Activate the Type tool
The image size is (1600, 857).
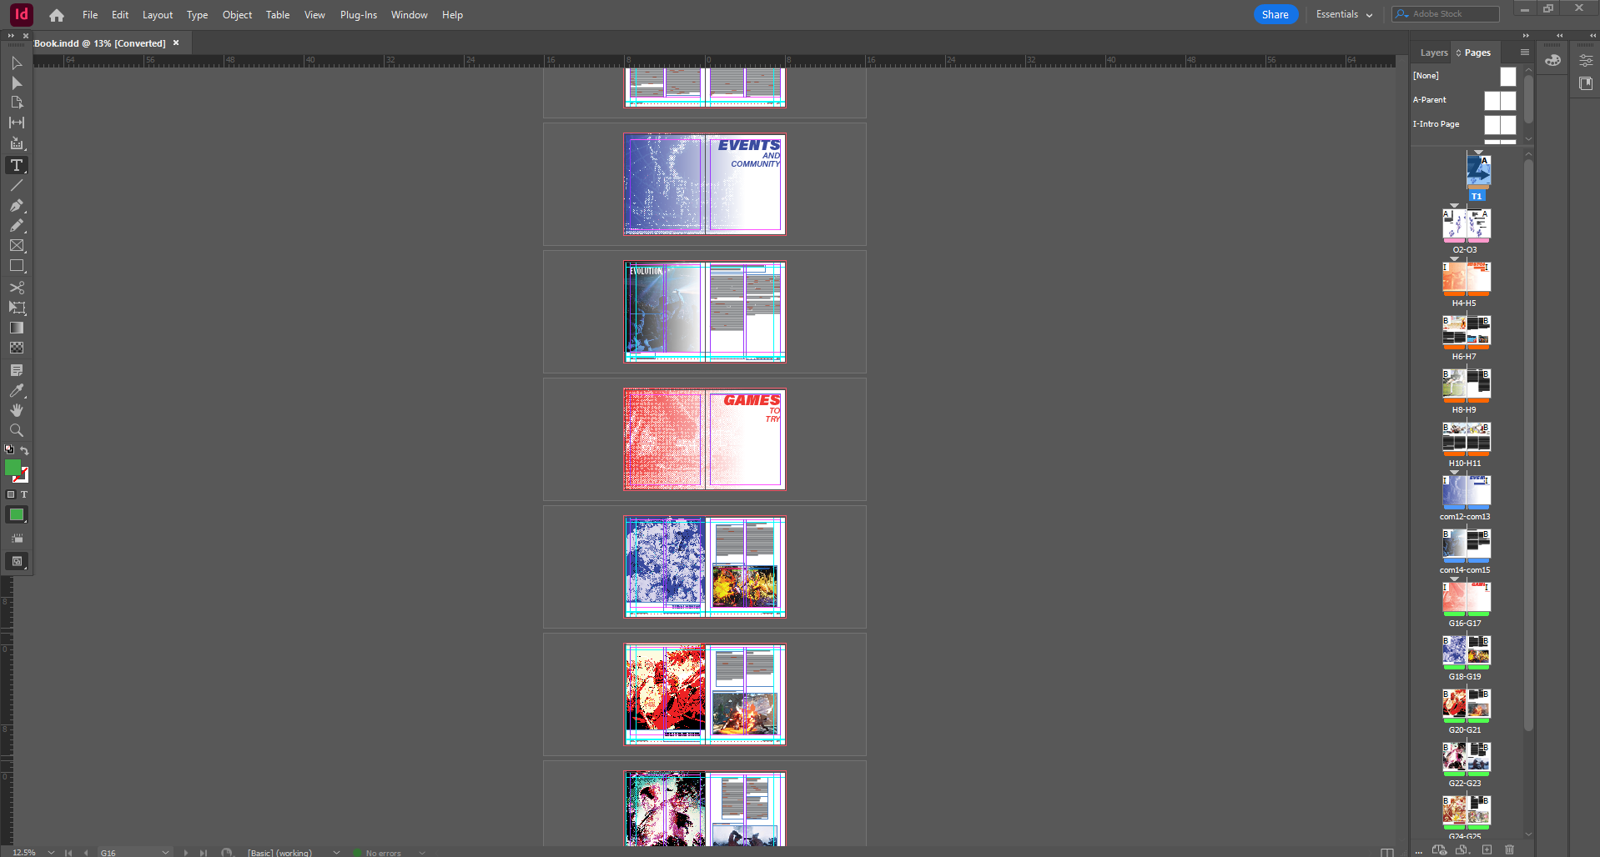[16, 165]
